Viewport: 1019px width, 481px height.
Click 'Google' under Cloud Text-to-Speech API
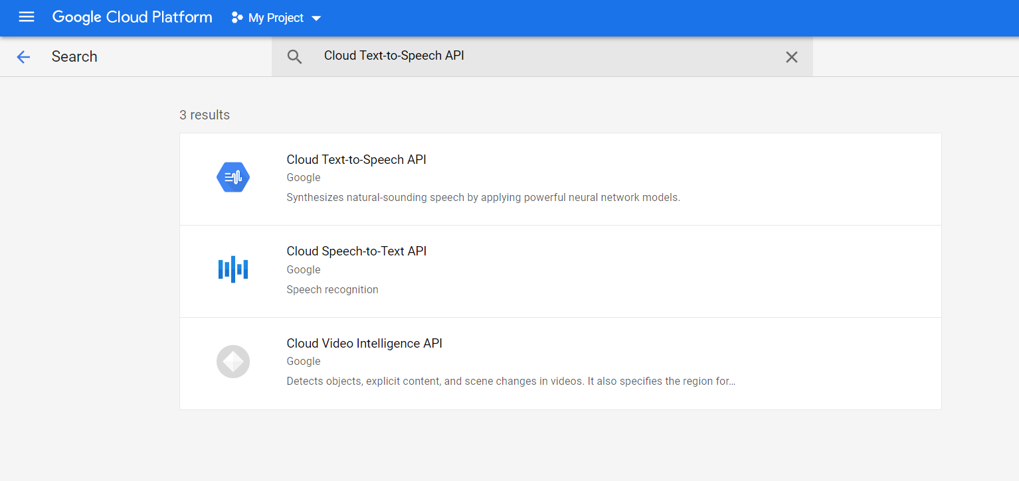pyautogui.click(x=304, y=178)
